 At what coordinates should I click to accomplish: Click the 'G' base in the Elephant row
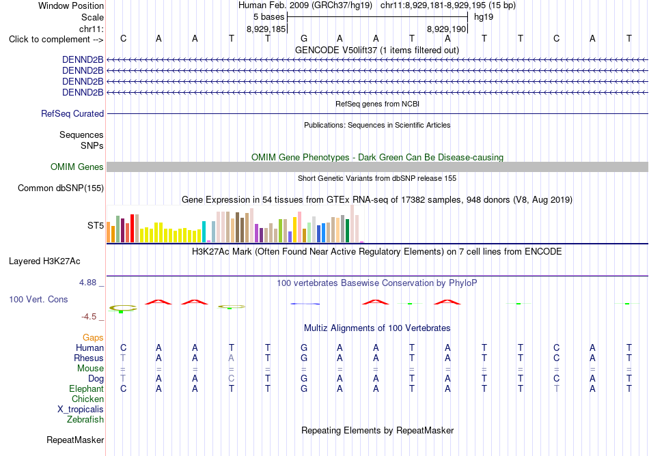(304, 388)
